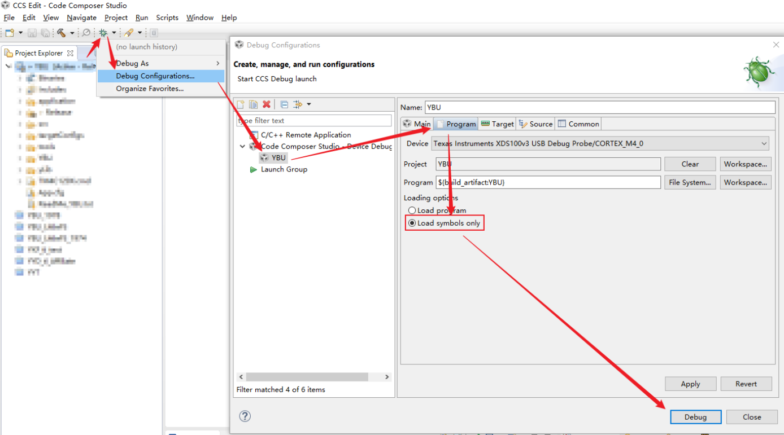This screenshot has width=784, height=435.
Task: Click Workspace... button in Project row
Action: coord(746,164)
